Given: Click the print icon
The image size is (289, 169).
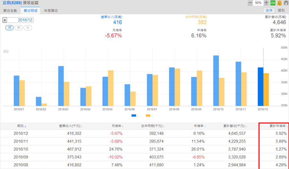Looking at the screenshot, I should [286, 3].
